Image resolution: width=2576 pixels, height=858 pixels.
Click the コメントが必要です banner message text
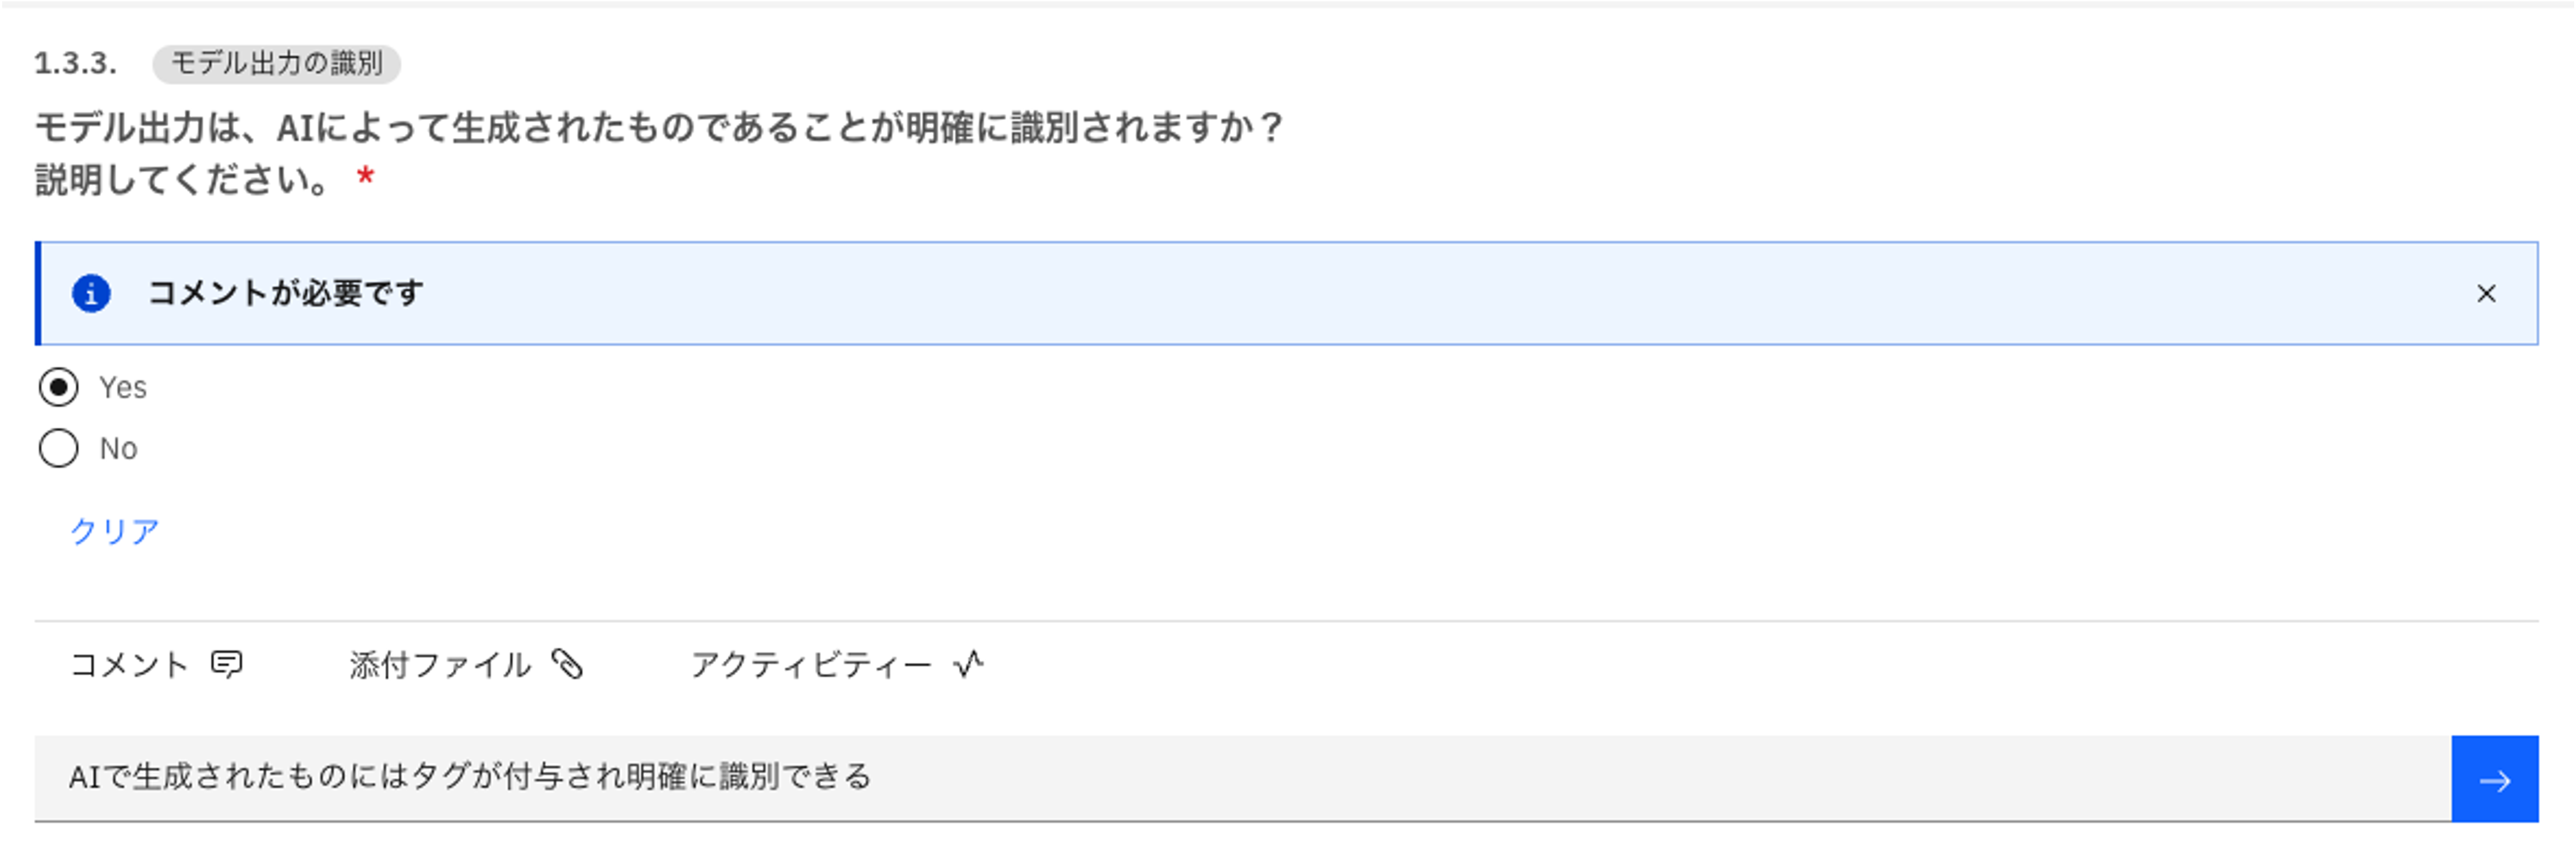point(286,294)
